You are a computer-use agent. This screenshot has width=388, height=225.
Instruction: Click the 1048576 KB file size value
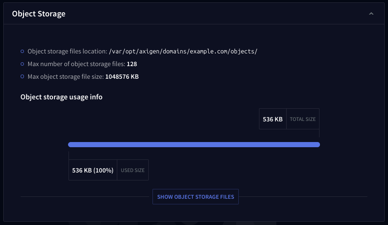122,76
